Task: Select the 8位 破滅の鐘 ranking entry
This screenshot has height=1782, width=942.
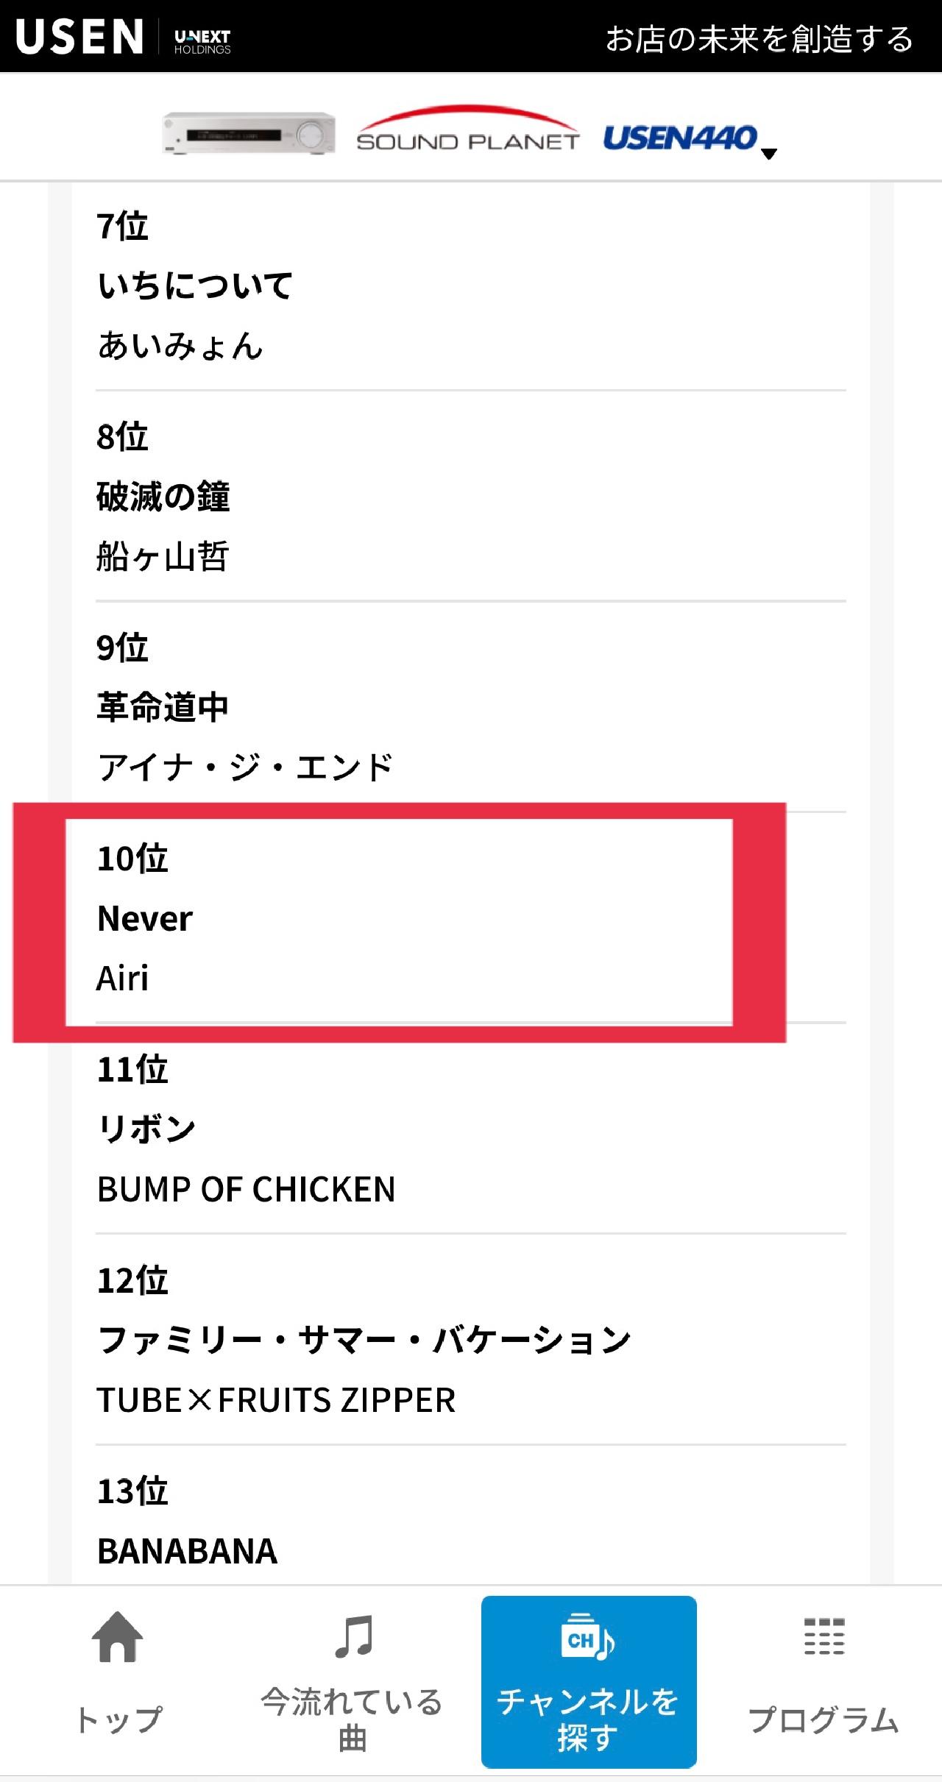Action: tap(471, 497)
